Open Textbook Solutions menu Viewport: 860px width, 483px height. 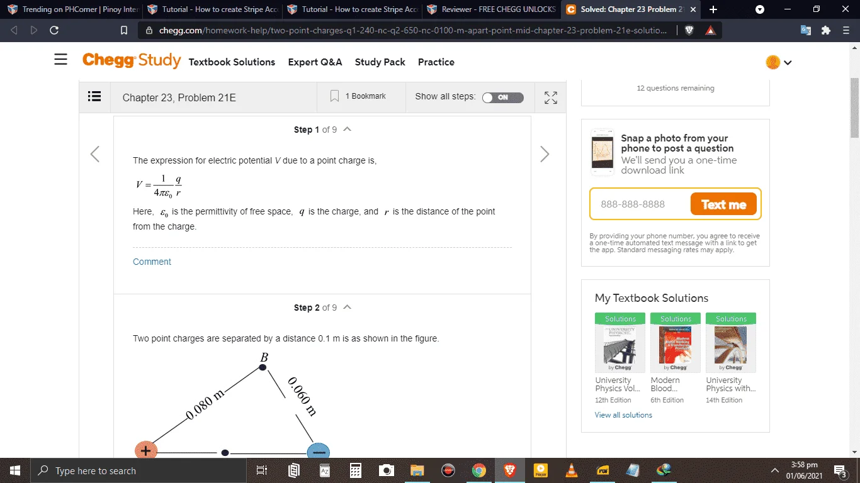pyautogui.click(x=232, y=62)
